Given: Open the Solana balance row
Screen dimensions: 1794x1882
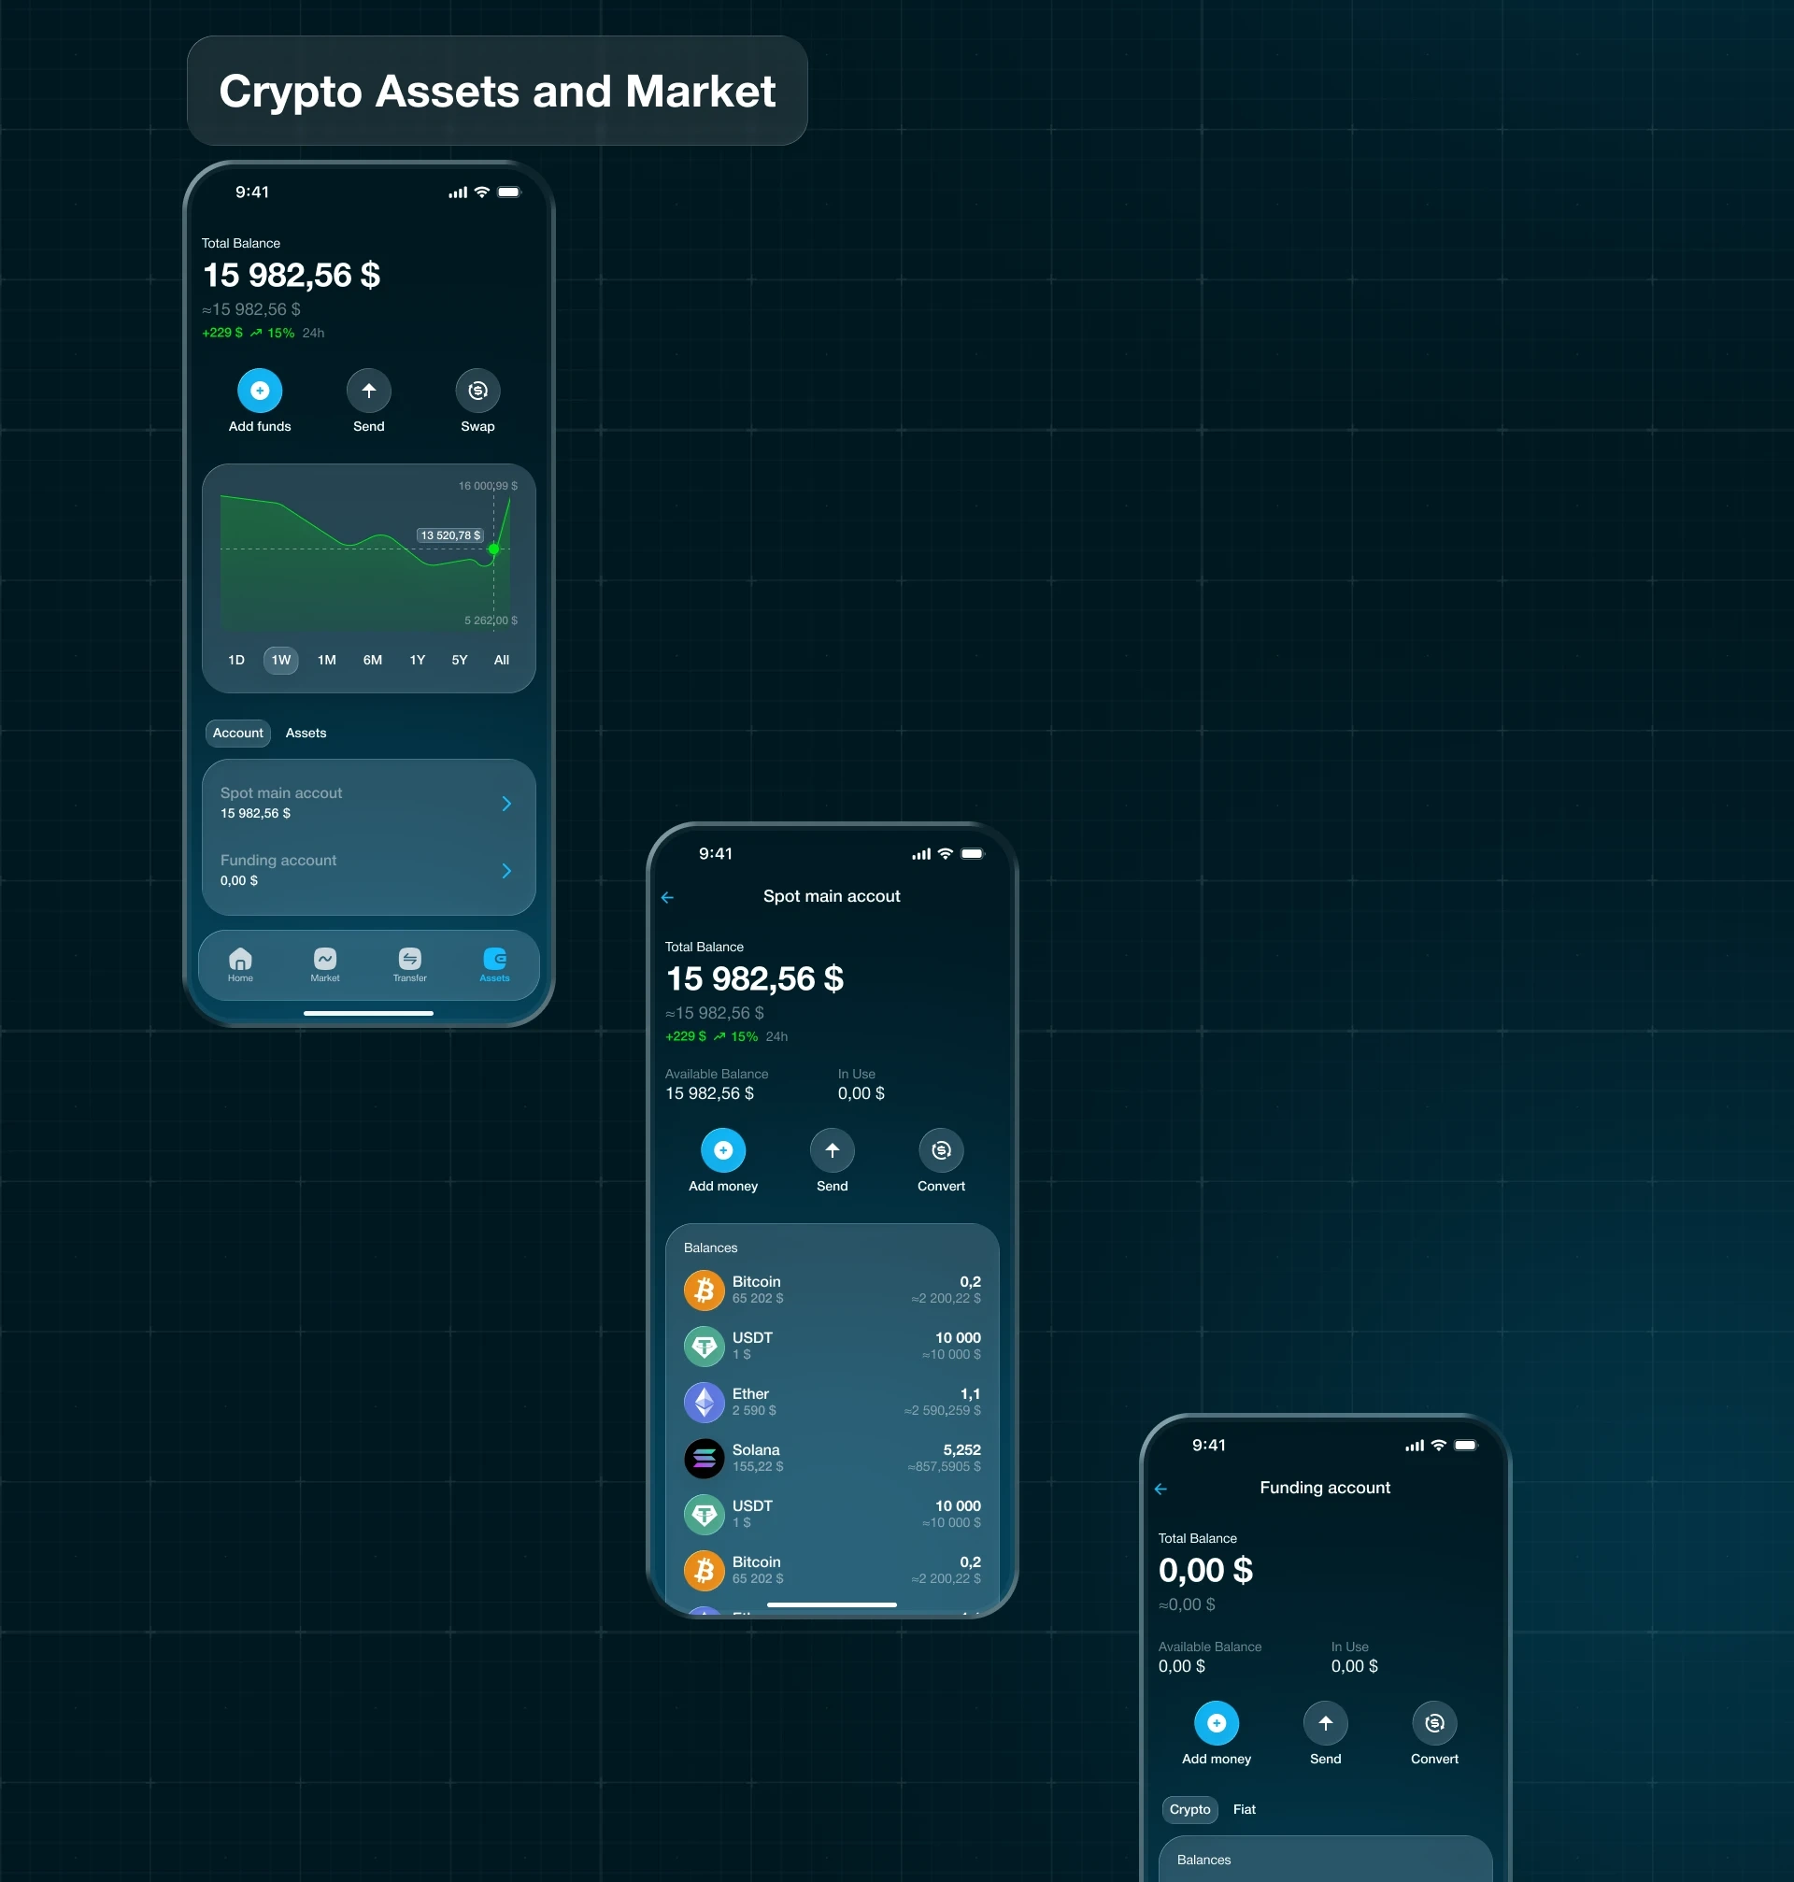Looking at the screenshot, I should pyautogui.click(x=831, y=1458).
